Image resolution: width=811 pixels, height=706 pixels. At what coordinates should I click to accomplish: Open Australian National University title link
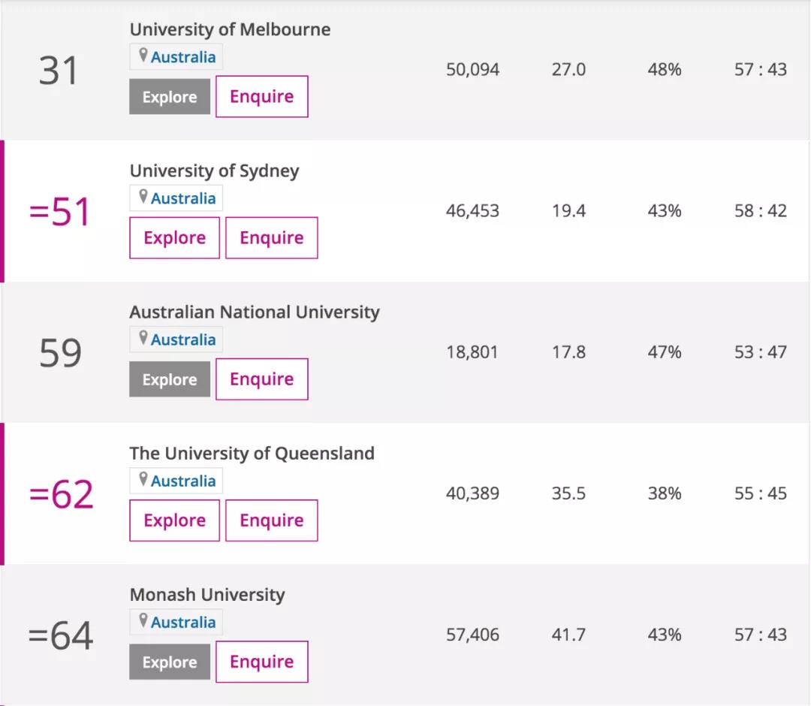[x=255, y=312]
